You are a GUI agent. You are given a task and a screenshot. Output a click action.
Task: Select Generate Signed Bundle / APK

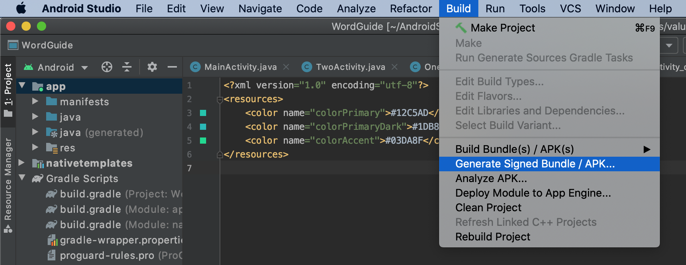click(x=549, y=164)
